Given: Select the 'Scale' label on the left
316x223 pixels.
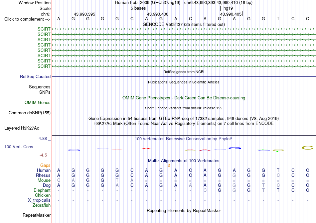Looking at the screenshot, I should tap(45, 8).
